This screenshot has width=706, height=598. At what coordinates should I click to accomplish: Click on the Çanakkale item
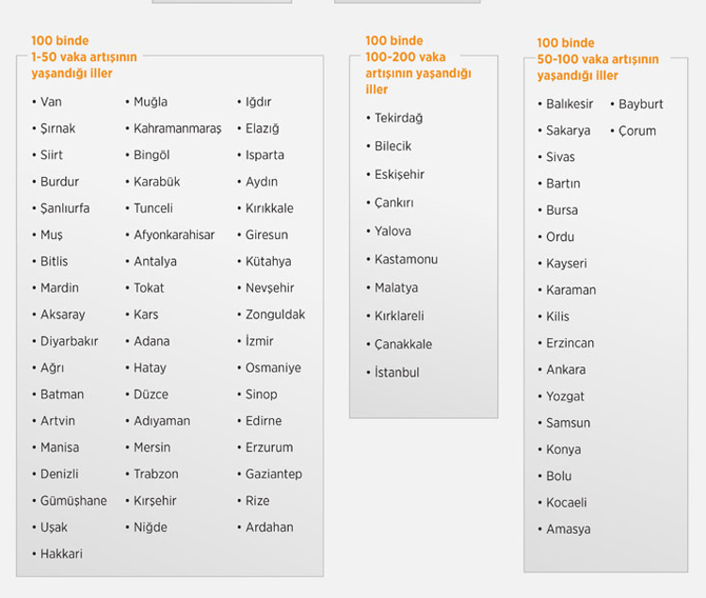click(x=403, y=344)
